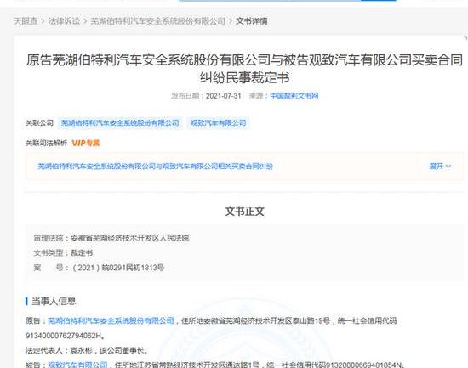Viewport: 468px width, 368px height.
Task: Select the 观致汽车有限公司 related company tag
Action: pos(218,123)
